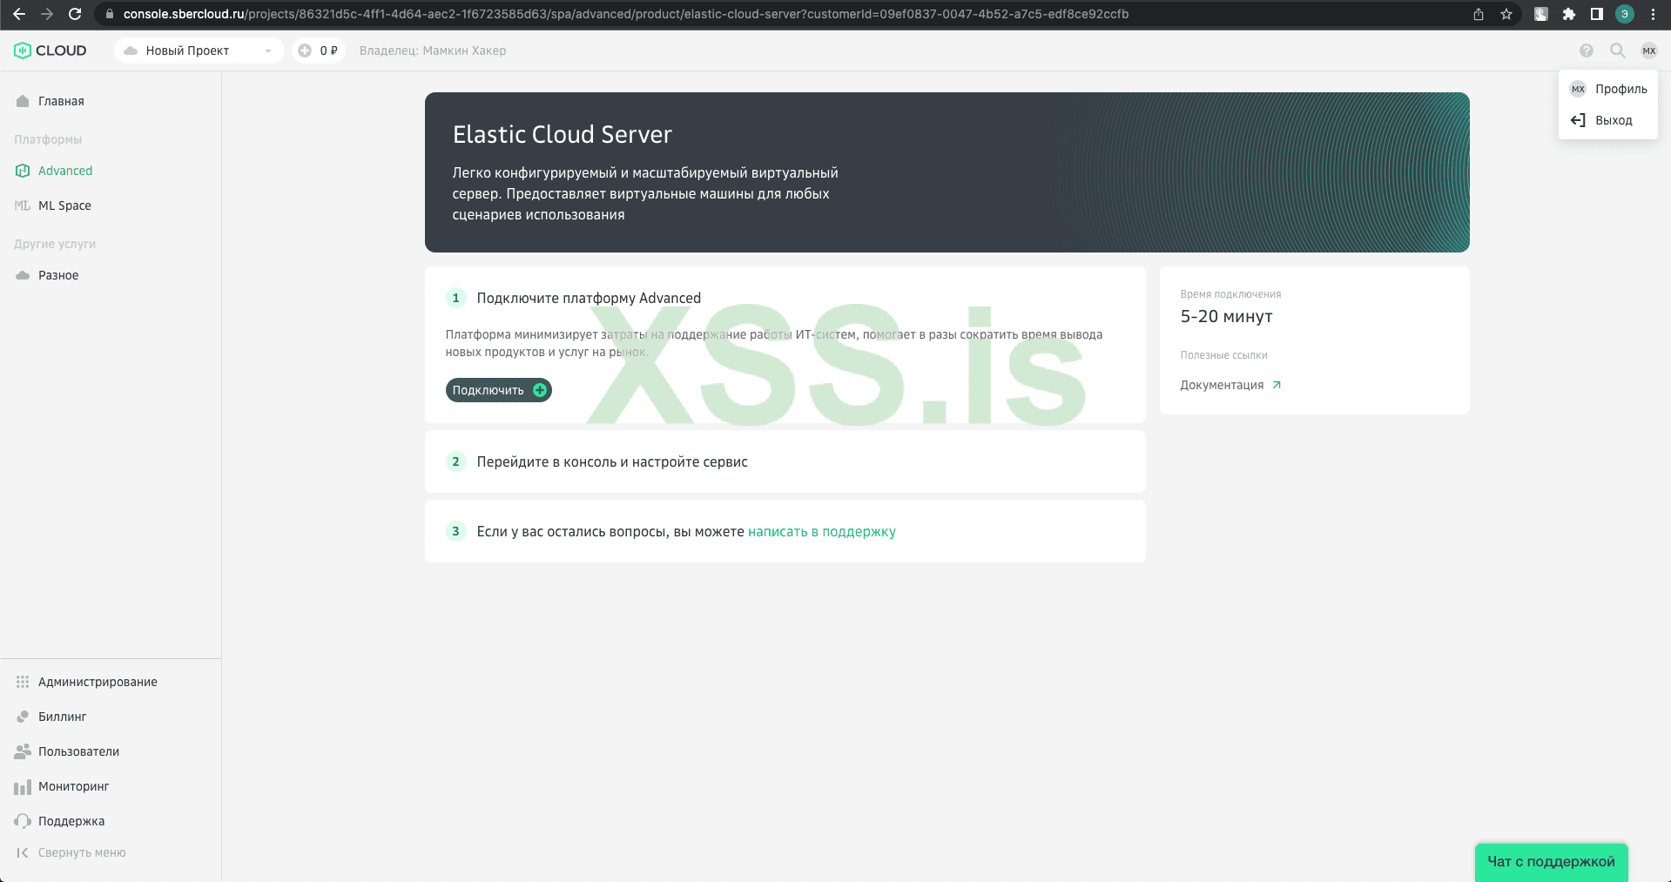
Task: Open the Документация link
Action: (x=1230, y=385)
